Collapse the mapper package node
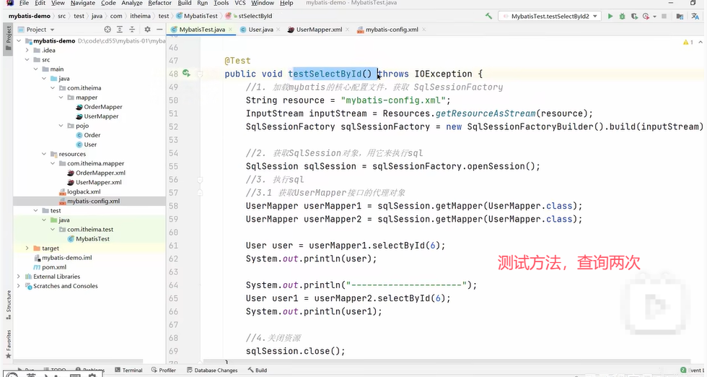 (x=61, y=97)
